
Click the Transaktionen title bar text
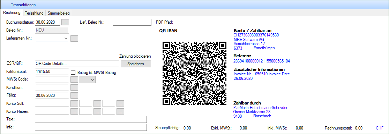pyautogui.click(x=23, y=5)
